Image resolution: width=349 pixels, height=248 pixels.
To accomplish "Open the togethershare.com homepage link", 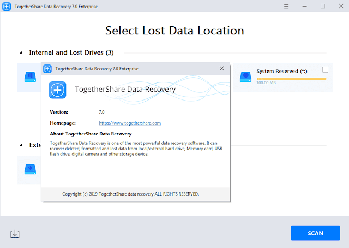I will (130, 123).
